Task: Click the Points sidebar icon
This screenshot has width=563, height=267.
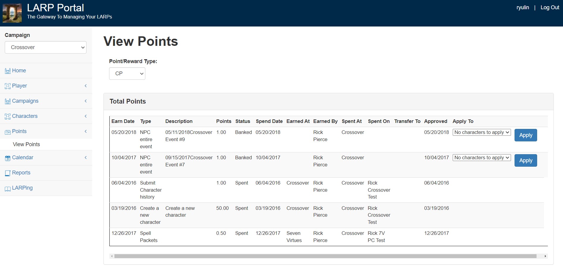Action: point(8,132)
